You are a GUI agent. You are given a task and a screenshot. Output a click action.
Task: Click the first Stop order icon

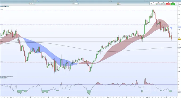click(x=162, y=4)
